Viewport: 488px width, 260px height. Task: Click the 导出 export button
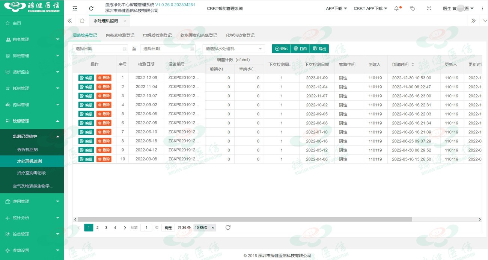pyautogui.click(x=319, y=48)
